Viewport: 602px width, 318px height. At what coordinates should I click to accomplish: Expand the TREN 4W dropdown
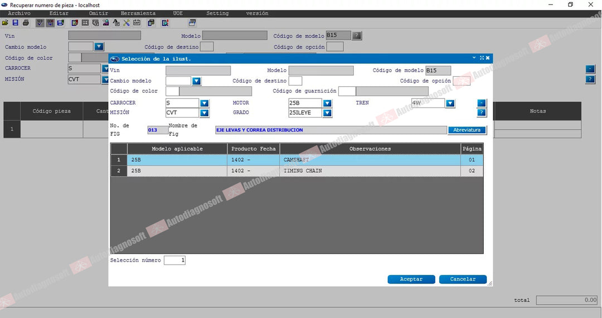[x=450, y=103]
